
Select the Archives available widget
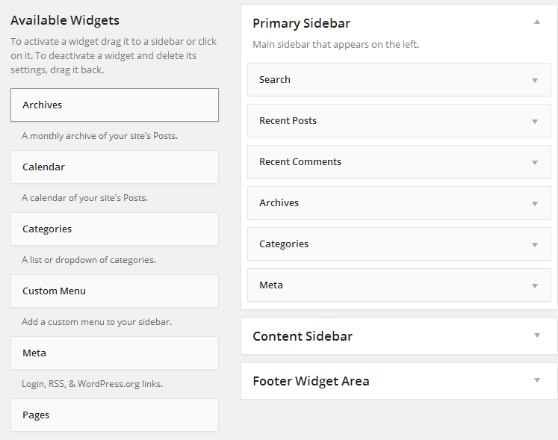pos(114,105)
